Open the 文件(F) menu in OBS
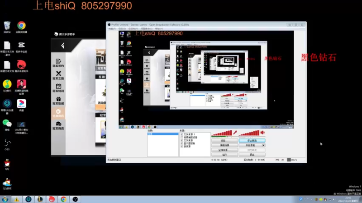 click(112, 28)
